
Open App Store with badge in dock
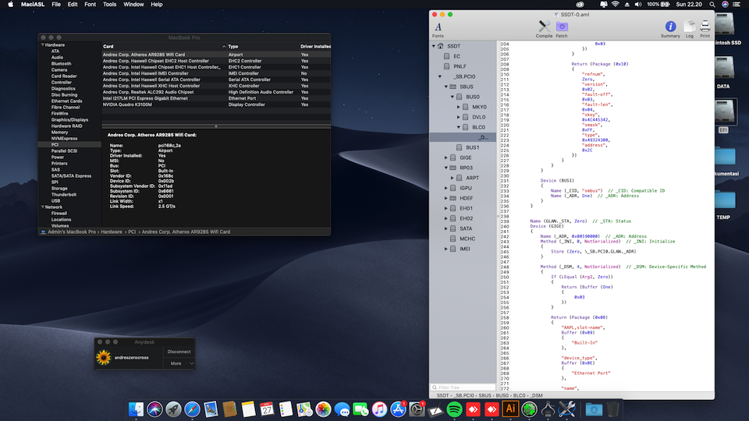tap(398, 409)
